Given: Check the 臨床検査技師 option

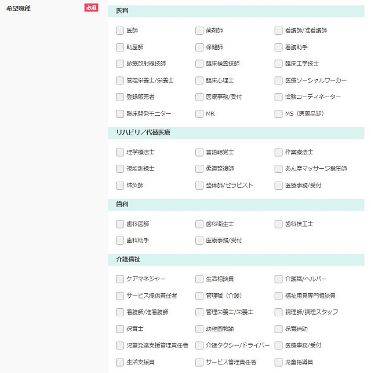Looking at the screenshot, I should coord(199,64).
